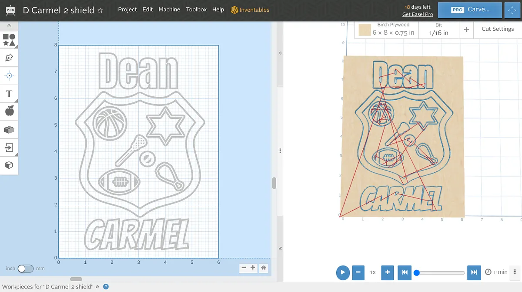Open the 3D cube tool
This screenshot has height=292, width=522.
(9, 165)
